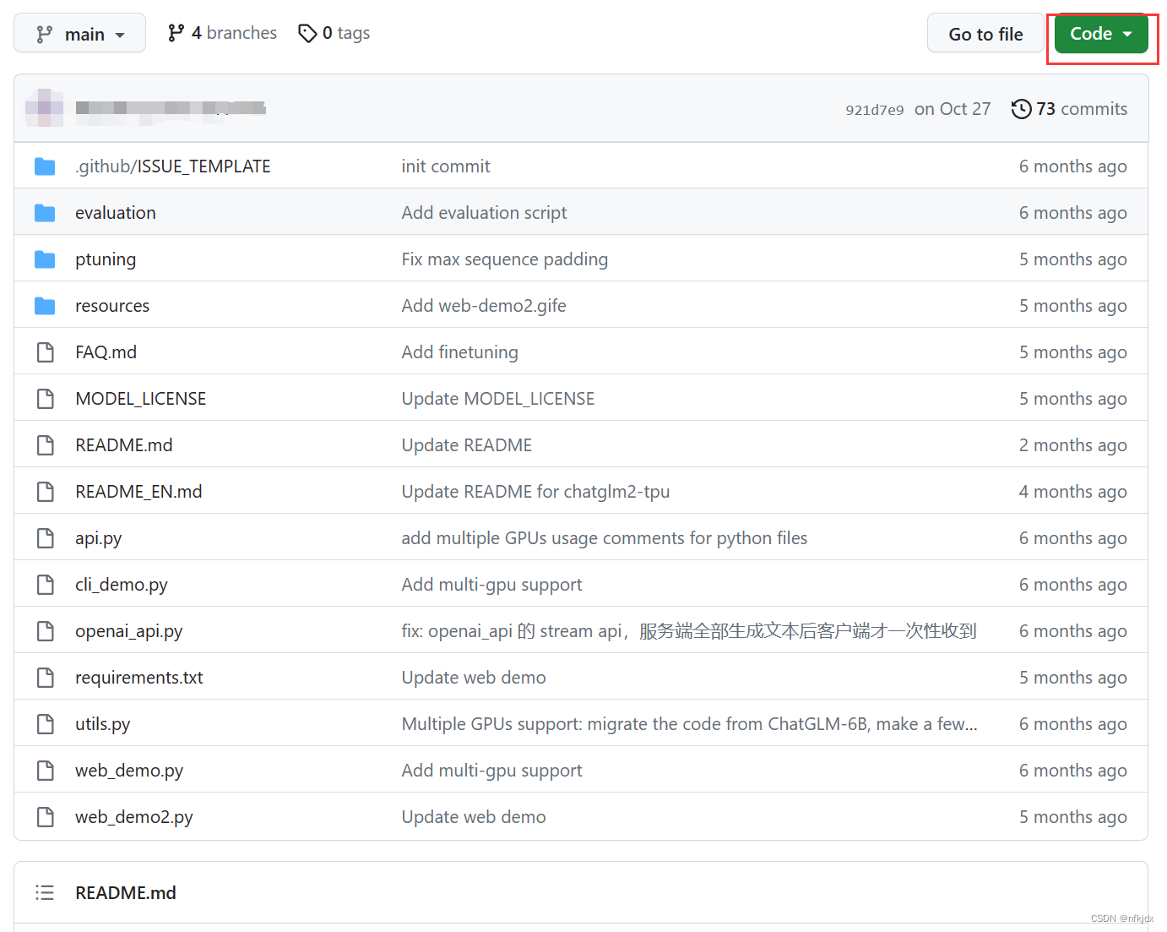Click '4 months ago' on README_EN.md row

[1073, 492]
